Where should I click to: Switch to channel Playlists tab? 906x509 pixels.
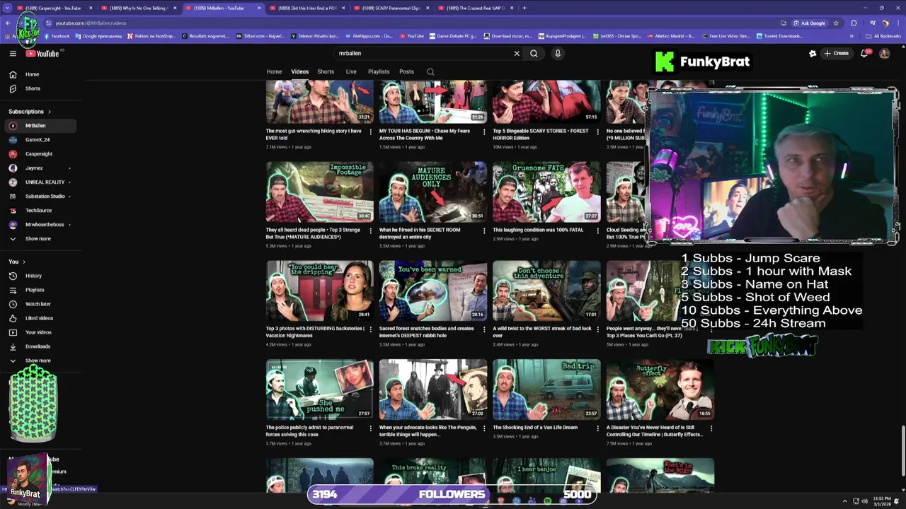click(379, 71)
